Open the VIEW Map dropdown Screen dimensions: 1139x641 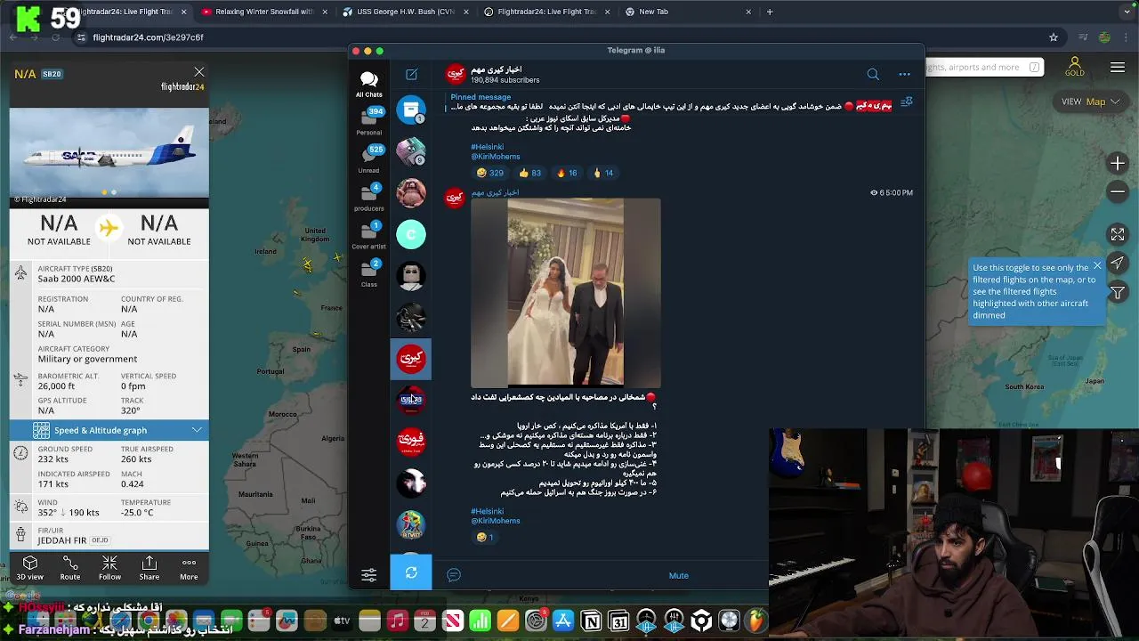(1091, 101)
